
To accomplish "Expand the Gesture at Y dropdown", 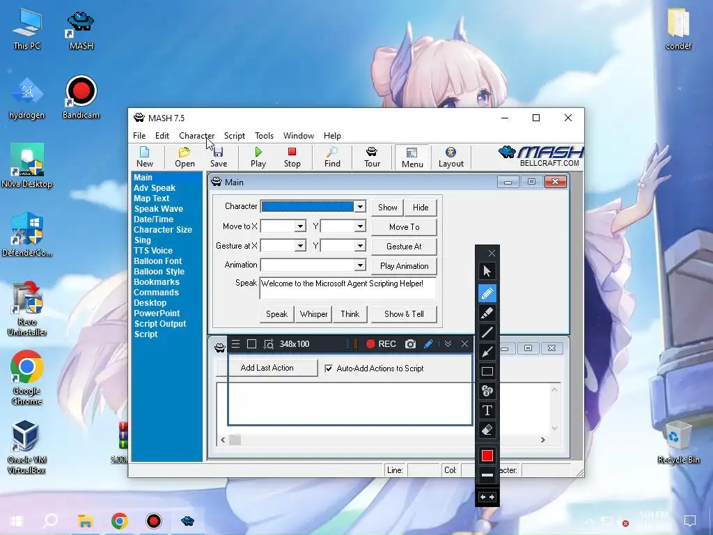I will click(360, 246).
